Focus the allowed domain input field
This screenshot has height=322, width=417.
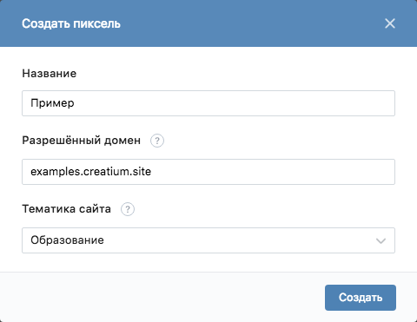(x=208, y=172)
